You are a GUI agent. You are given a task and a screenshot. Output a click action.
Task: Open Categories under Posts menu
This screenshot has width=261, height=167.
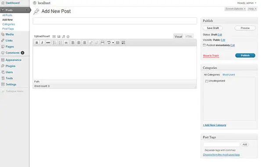point(8,24)
